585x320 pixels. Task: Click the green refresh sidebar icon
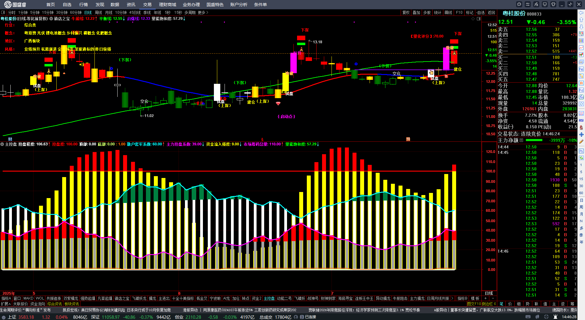pos(581,158)
